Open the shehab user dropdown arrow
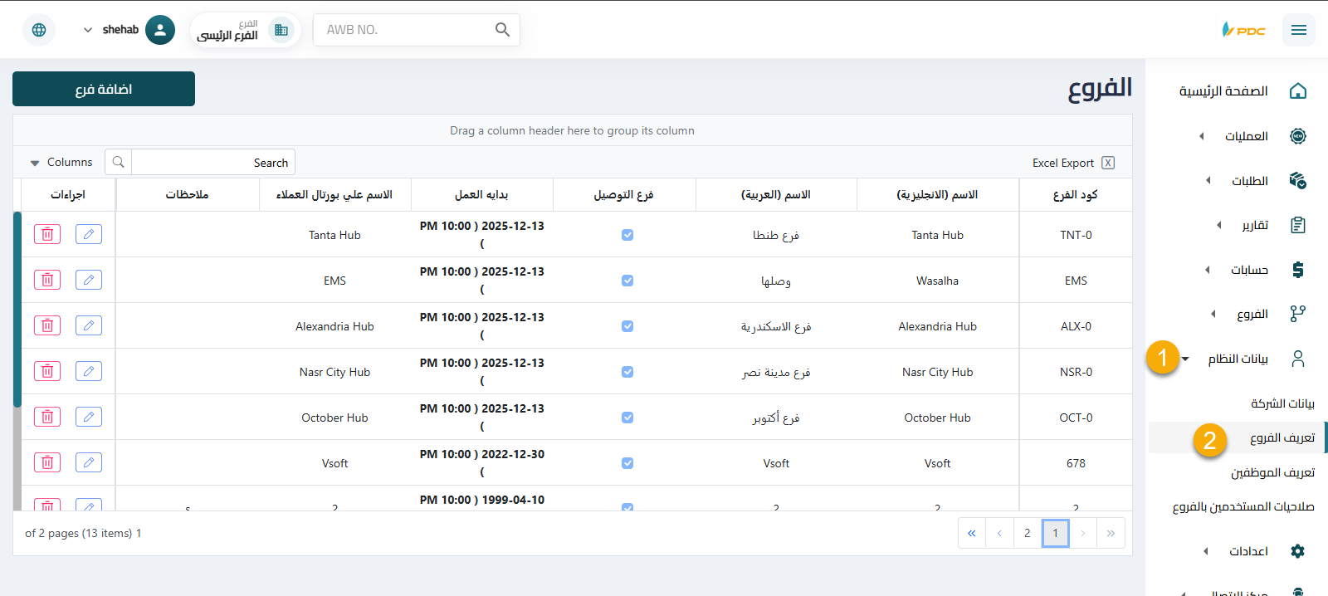Image resolution: width=1328 pixels, height=596 pixels. tap(88, 30)
